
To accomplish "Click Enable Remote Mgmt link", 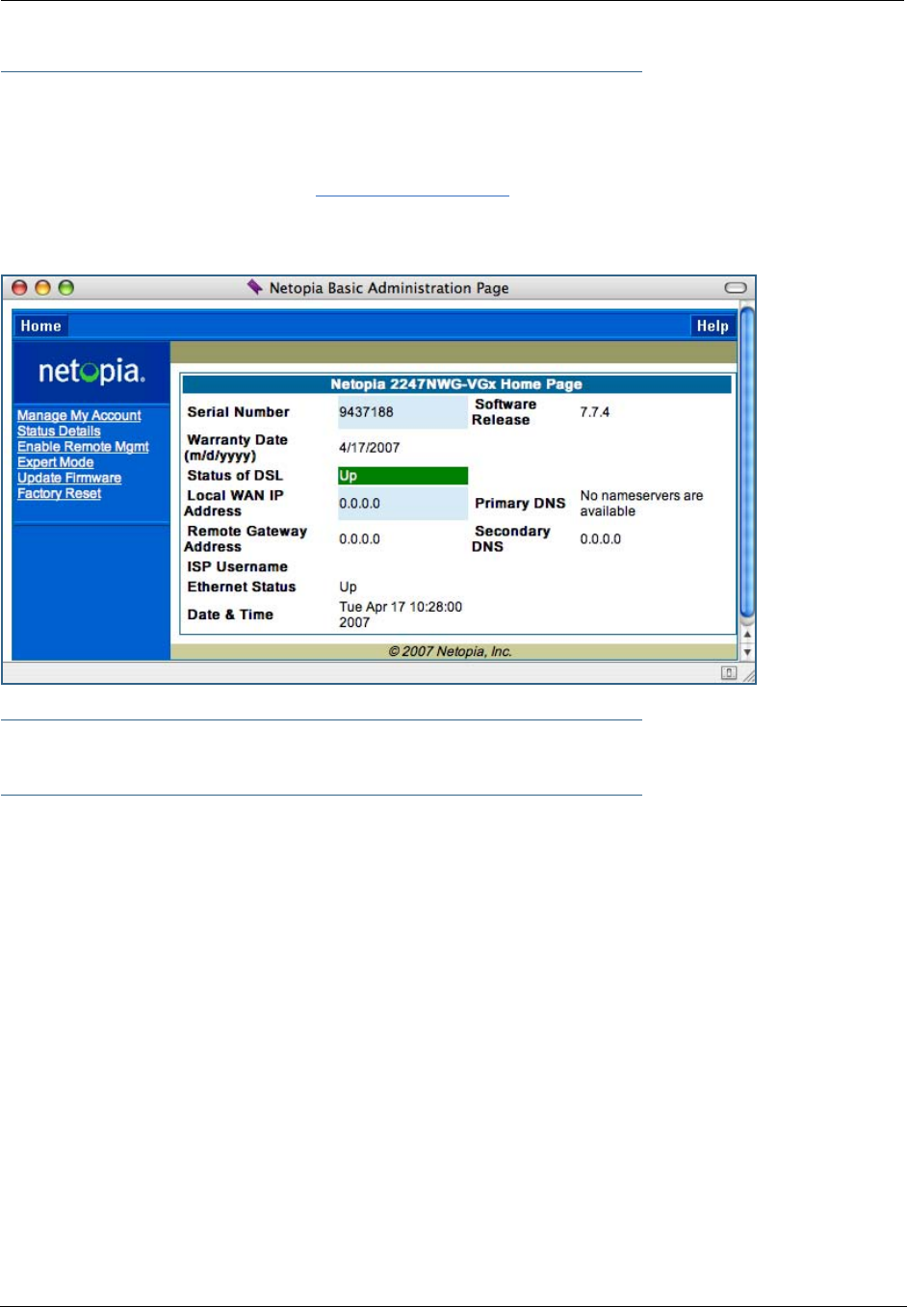I will [x=83, y=447].
